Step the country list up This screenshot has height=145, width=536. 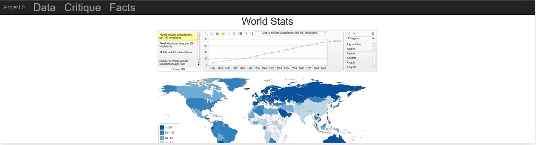click(x=374, y=65)
